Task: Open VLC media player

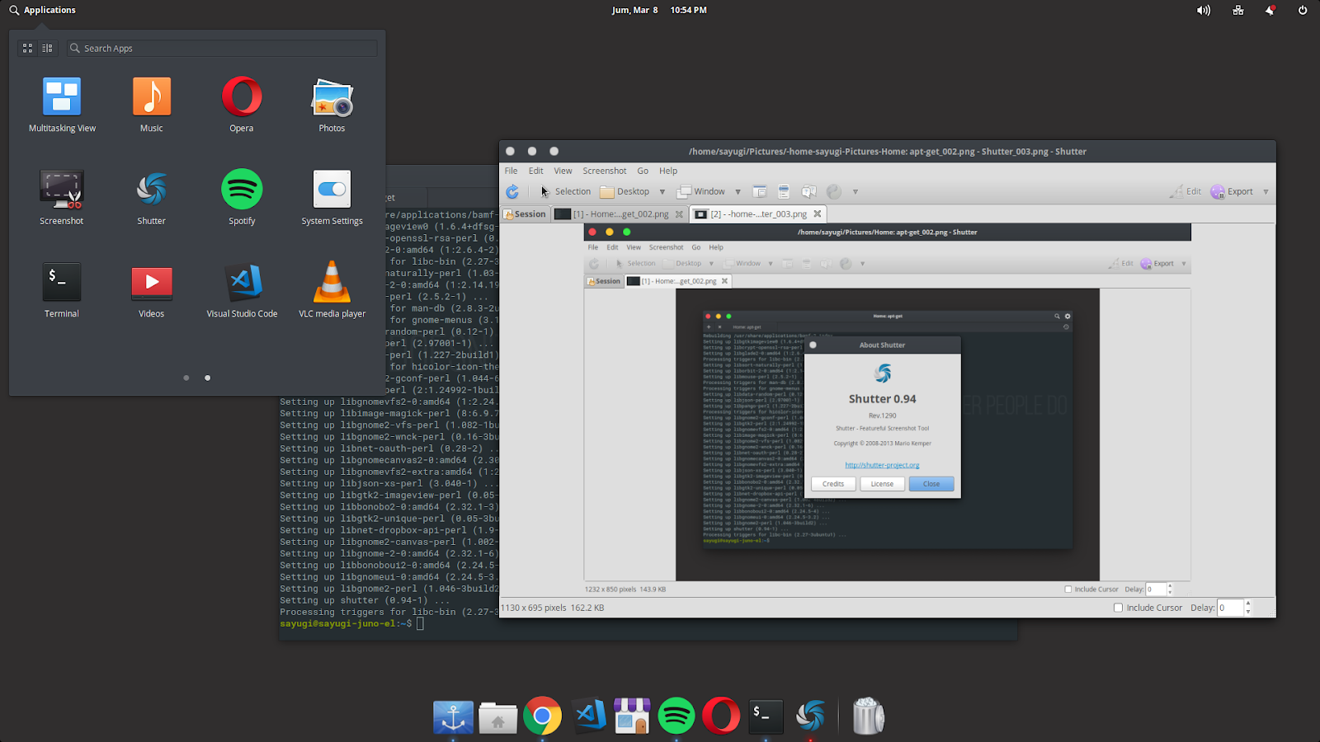Action: pos(332,290)
